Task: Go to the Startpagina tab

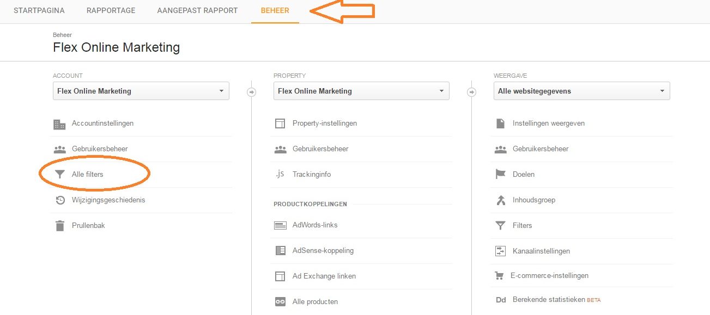Action: (x=39, y=11)
